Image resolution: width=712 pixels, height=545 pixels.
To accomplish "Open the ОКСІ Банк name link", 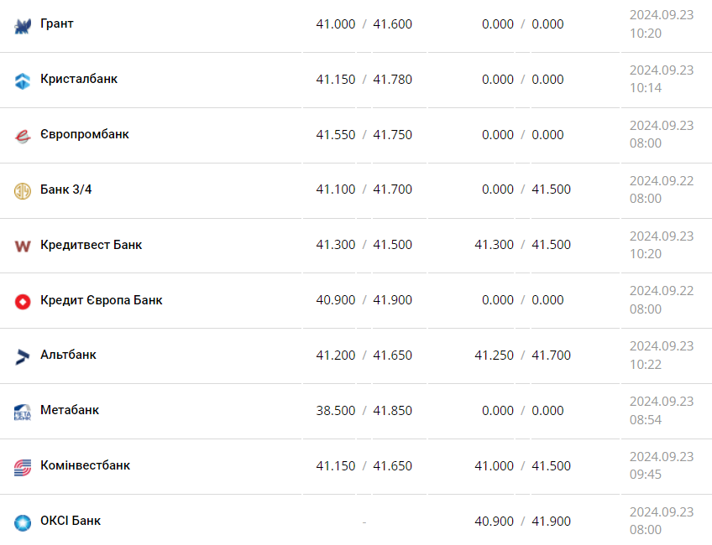I will click(x=71, y=521).
